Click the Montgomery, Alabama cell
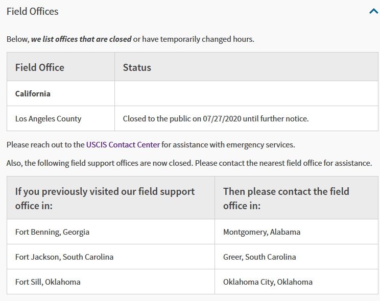The height and width of the screenshot is (301, 380). 296,232
